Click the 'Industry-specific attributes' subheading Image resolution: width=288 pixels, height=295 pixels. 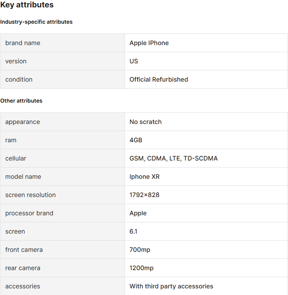[36, 22]
